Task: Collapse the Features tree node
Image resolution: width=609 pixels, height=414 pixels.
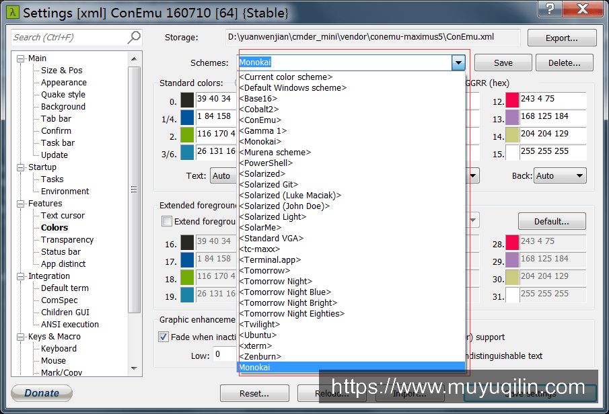Action: (x=20, y=204)
